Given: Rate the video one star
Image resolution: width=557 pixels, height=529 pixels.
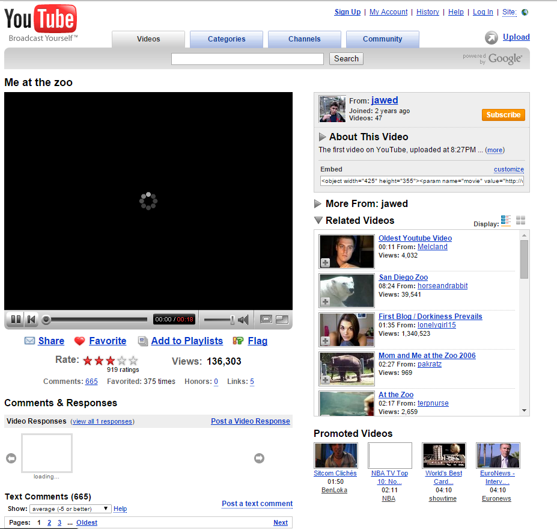Looking at the screenshot, I should (x=87, y=360).
